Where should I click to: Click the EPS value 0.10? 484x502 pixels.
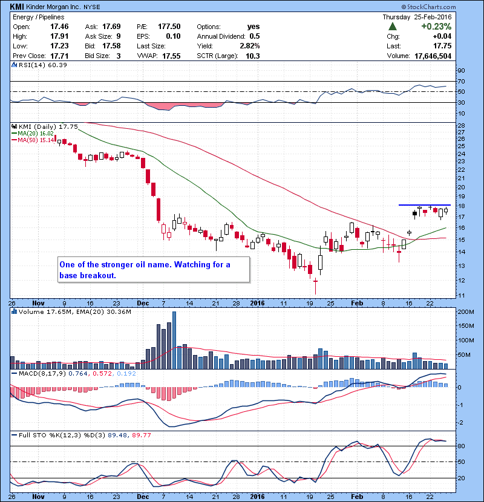point(173,36)
